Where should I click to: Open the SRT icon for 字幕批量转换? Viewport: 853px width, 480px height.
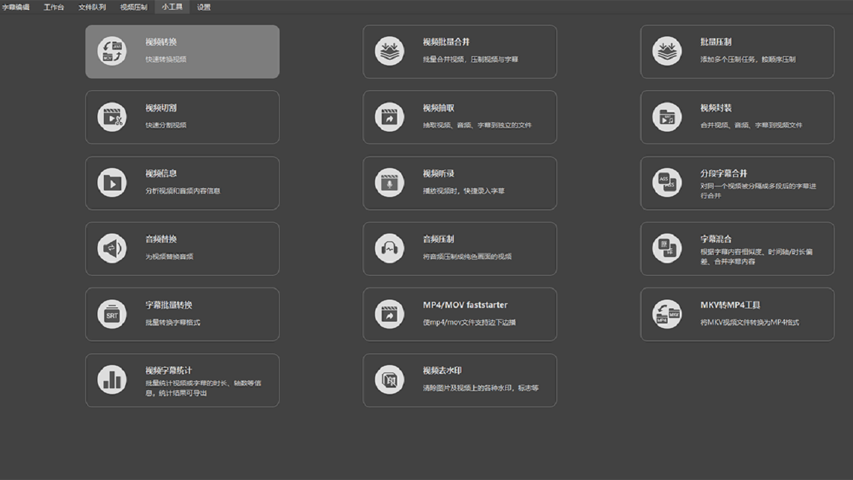click(x=112, y=315)
